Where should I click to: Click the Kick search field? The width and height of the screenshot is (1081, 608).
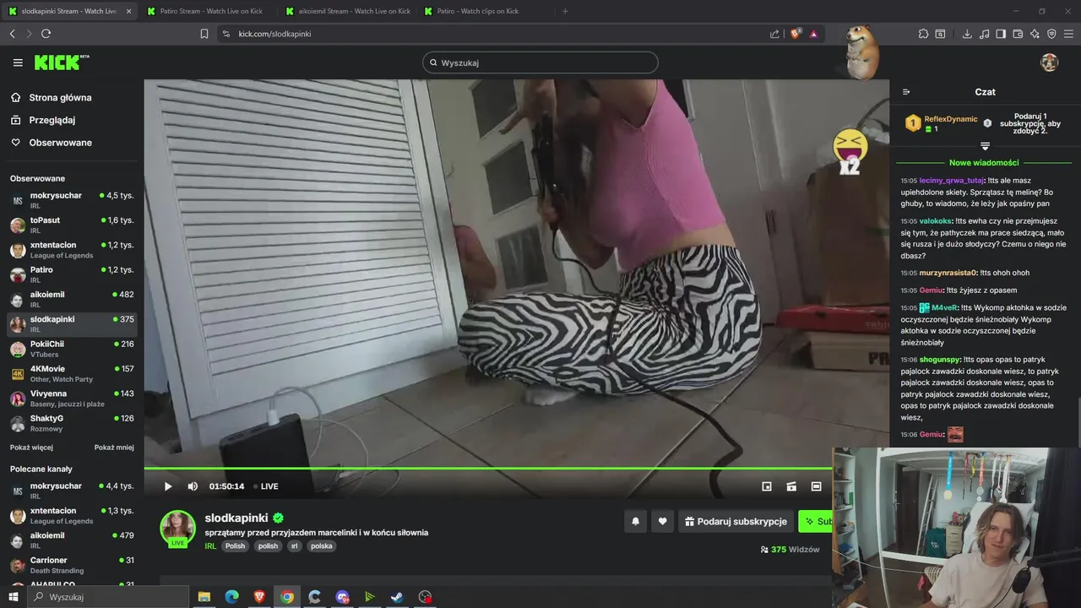point(540,62)
